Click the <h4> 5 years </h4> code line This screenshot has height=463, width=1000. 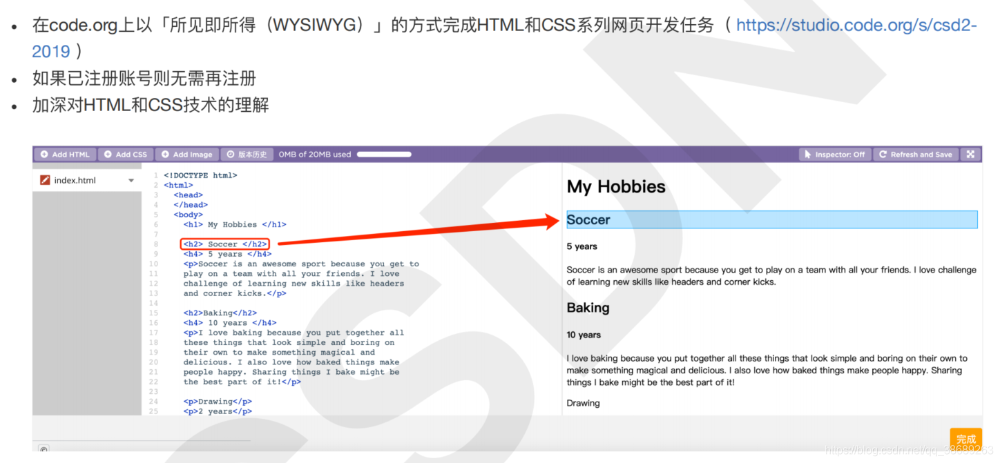tap(227, 254)
